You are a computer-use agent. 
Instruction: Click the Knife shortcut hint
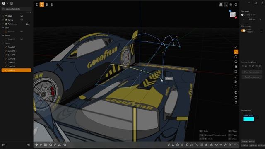pos(204,131)
